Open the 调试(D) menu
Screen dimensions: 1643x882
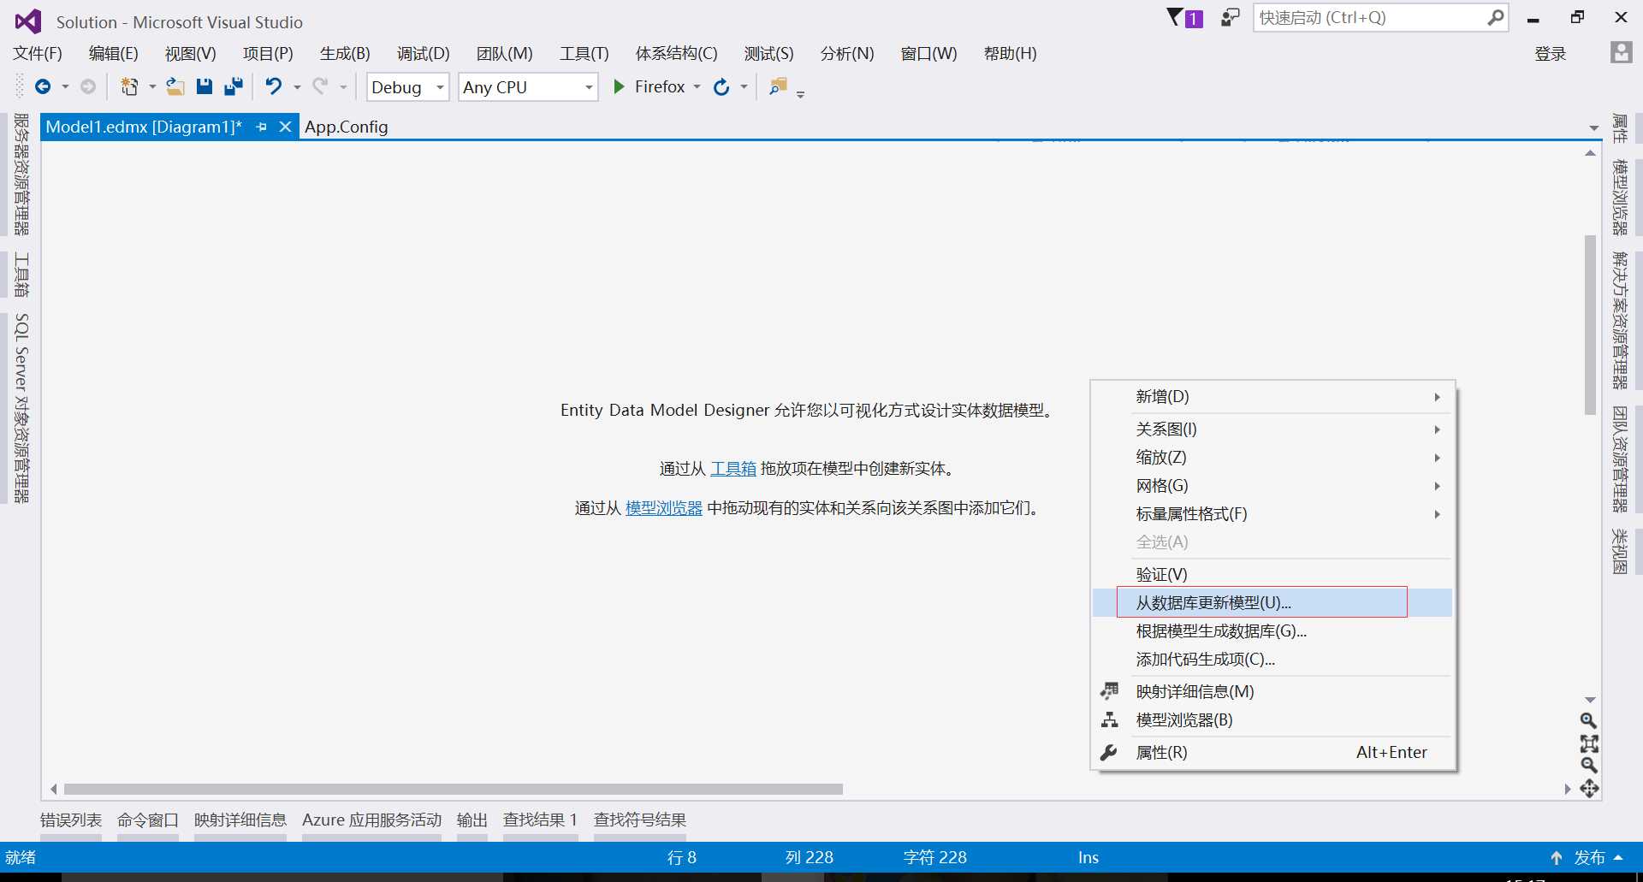[423, 54]
